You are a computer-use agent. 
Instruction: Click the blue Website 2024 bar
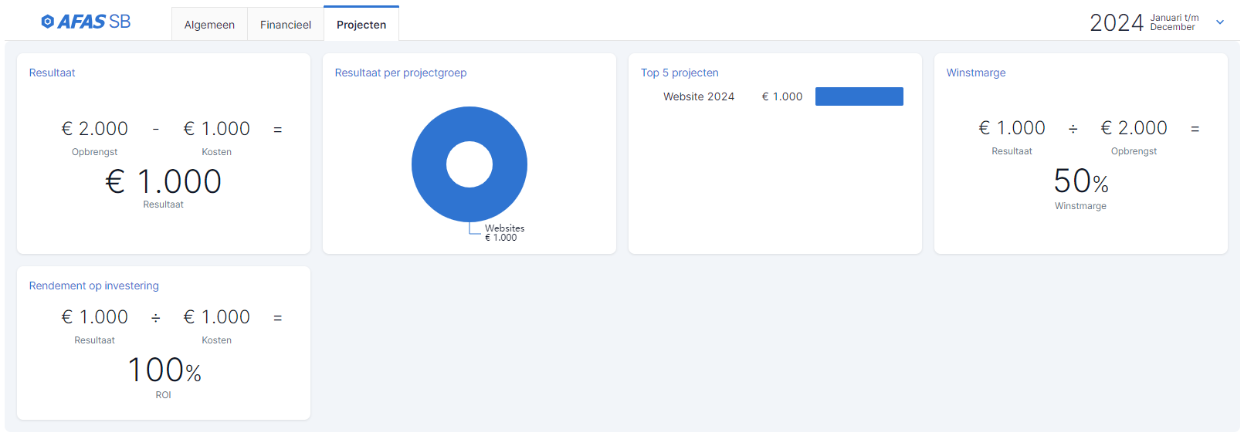pos(859,96)
